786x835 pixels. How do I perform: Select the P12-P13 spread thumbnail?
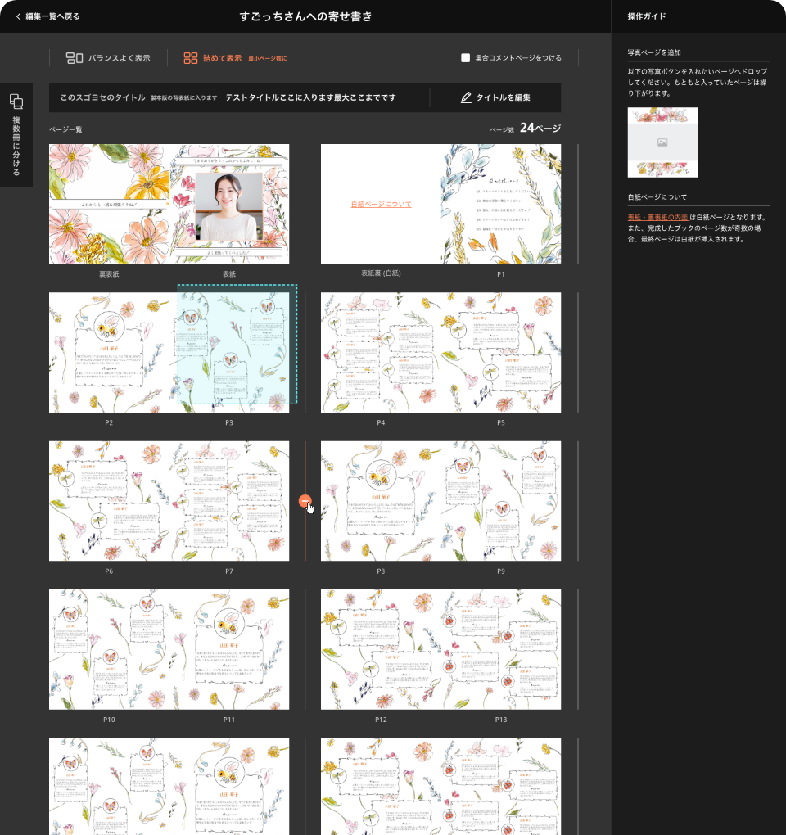click(x=440, y=649)
